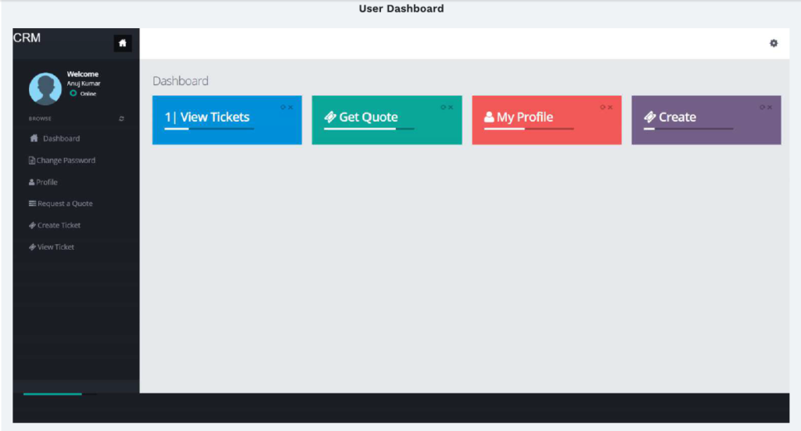
Task: Click the ticket icon on Get Quote card
Action: click(x=330, y=117)
